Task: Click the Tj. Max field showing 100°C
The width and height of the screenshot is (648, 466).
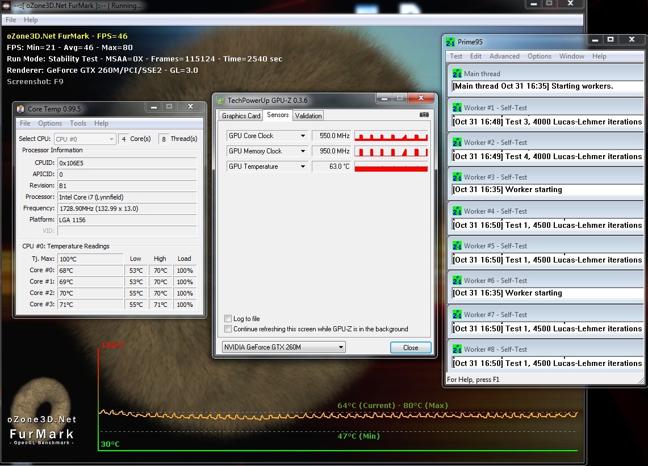Action: pyautogui.click(x=90, y=259)
